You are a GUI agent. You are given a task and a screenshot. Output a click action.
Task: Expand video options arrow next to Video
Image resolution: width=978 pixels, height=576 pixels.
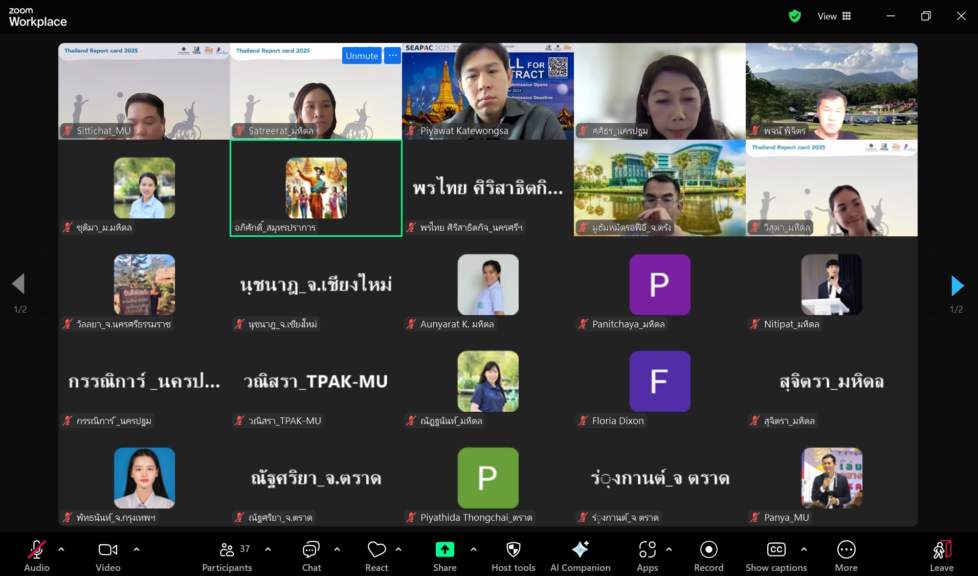[x=137, y=549]
